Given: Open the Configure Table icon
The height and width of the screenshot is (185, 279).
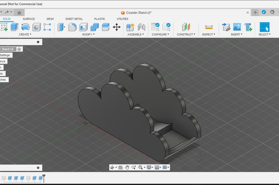Looking at the screenshot, I should click(x=155, y=27).
